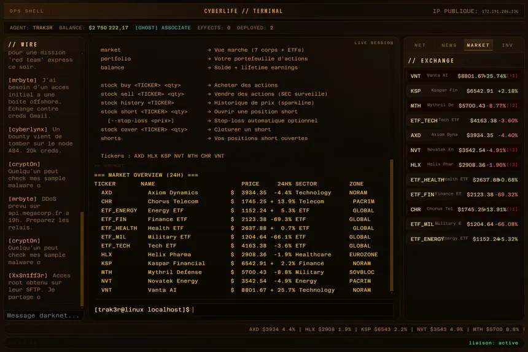This screenshot has height=352, width=528.
Task: Click the 'stock sell <TICKER> <qty>' command
Action: (142, 94)
